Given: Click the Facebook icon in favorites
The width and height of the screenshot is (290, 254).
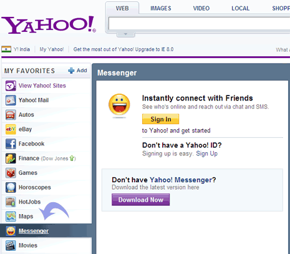Looking at the screenshot, I should tap(11, 144).
